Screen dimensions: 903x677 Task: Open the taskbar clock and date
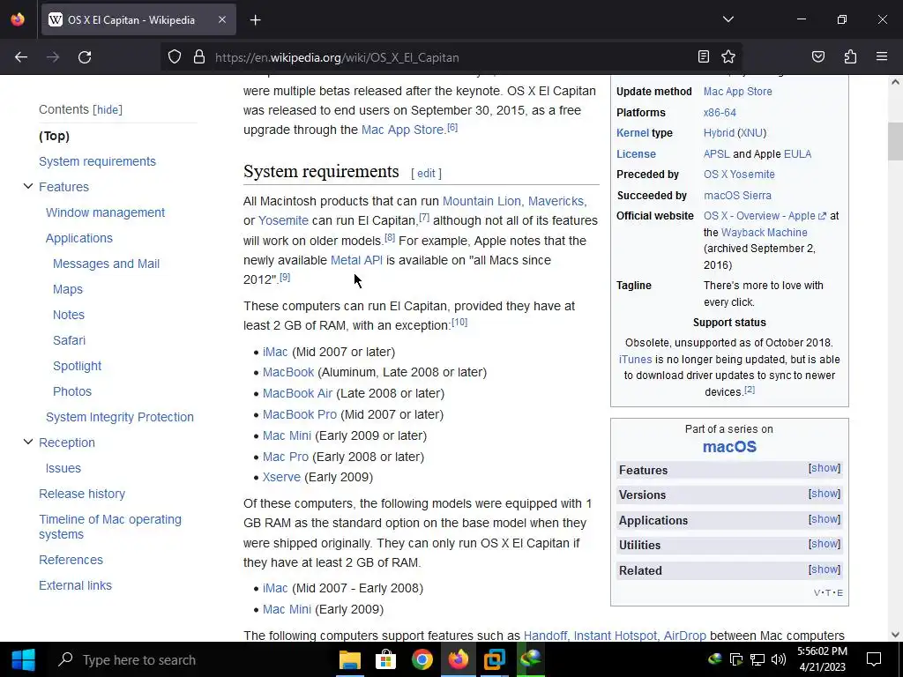[x=822, y=659]
